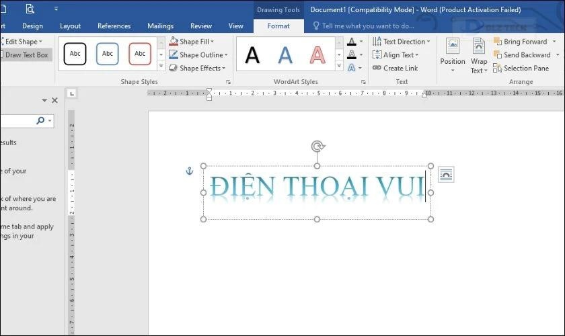Expand the Send Backward dropdown arrow
The width and height of the screenshot is (565, 336).
(x=558, y=54)
